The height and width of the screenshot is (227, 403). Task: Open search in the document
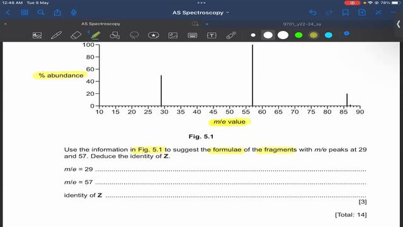pos(41,13)
